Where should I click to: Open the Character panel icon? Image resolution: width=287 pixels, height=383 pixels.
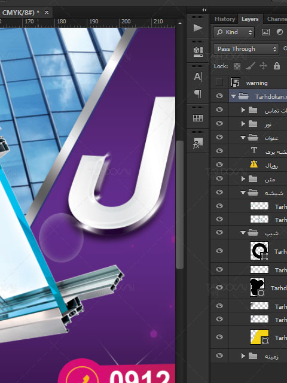[198, 77]
